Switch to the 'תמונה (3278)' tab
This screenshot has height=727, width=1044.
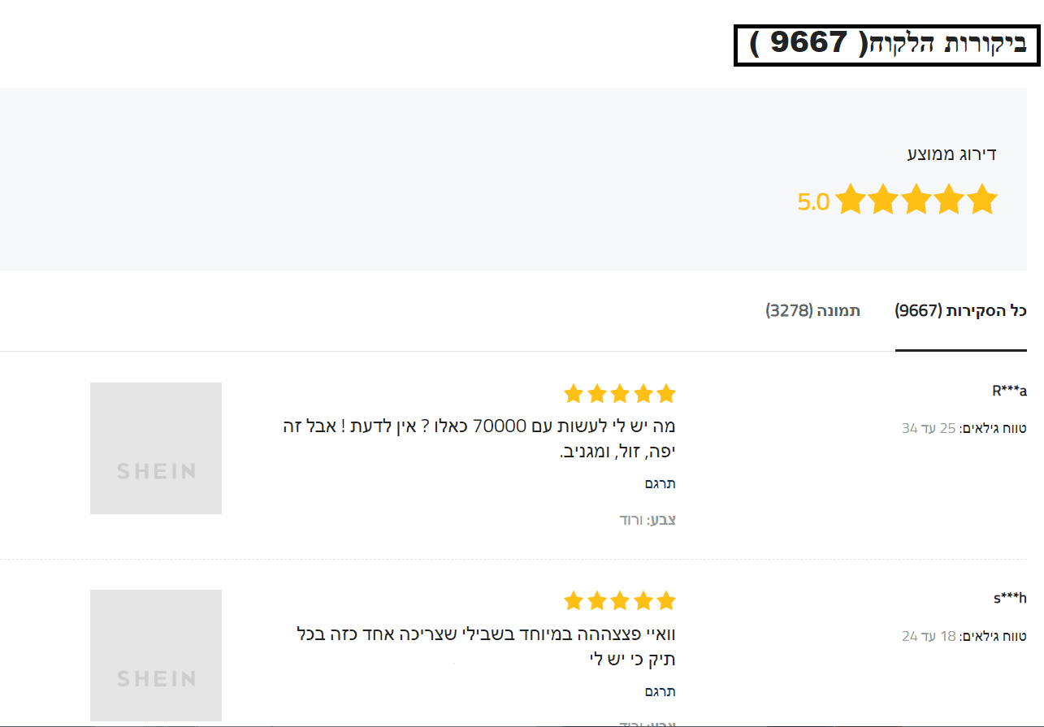(812, 311)
